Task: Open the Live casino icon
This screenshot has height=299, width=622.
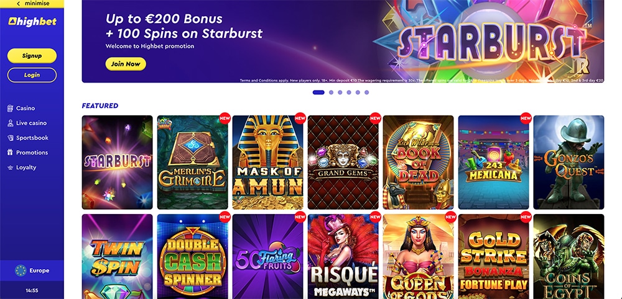Action: 11,123
